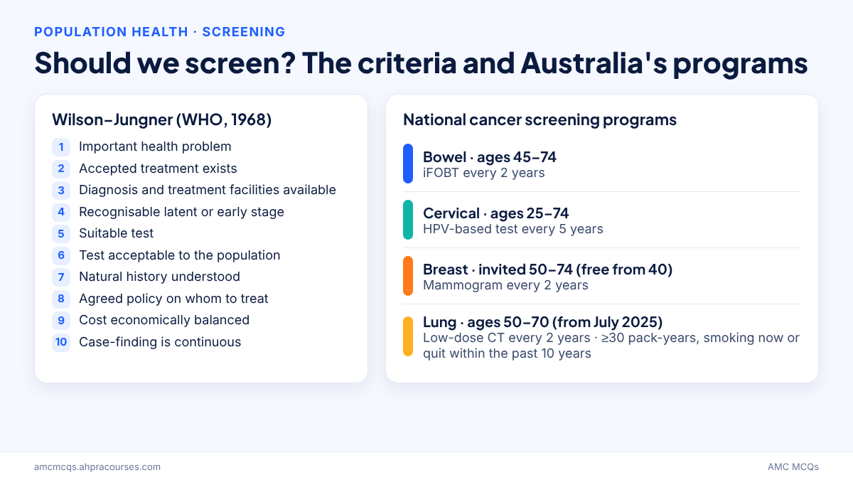Select 'Natural history understood' text
The width and height of the screenshot is (853, 480).
click(159, 277)
